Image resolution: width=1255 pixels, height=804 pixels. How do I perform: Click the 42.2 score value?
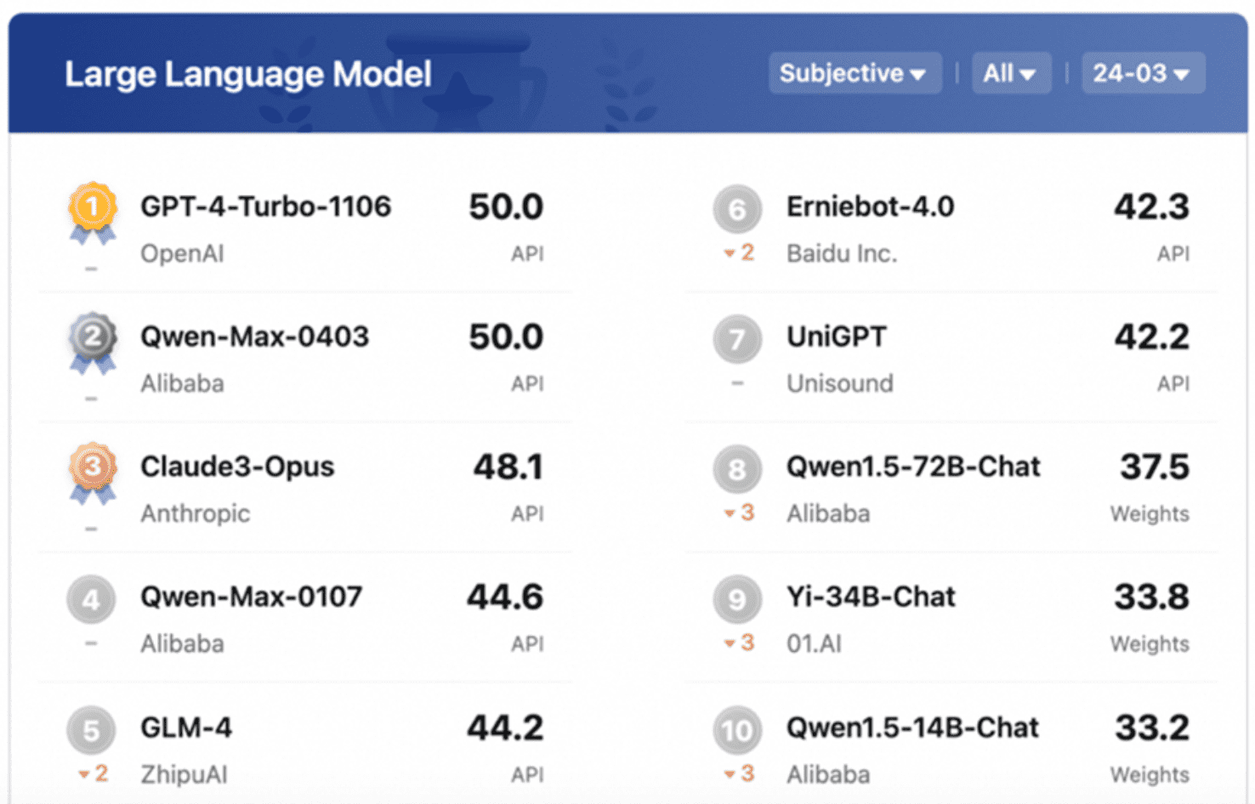pos(1151,337)
